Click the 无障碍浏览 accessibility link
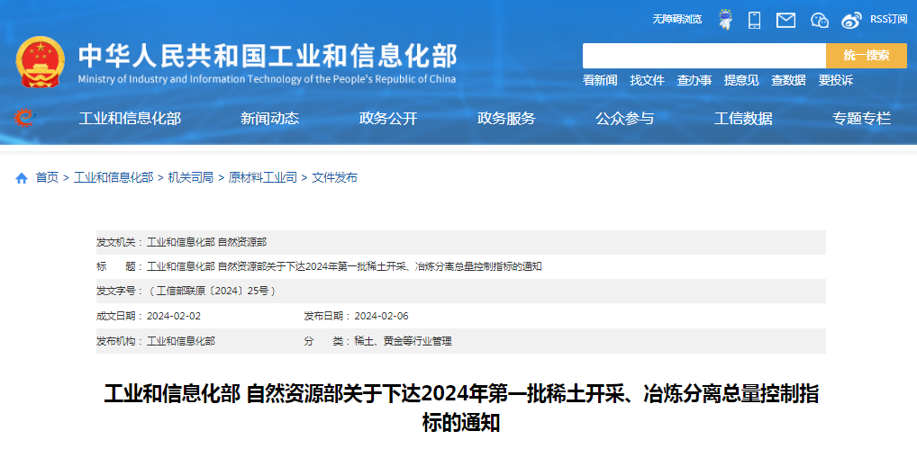The image size is (917, 449). coord(676,19)
